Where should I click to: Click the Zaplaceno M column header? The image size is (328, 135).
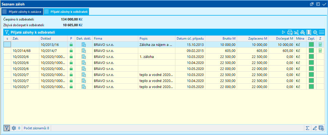[253, 39]
